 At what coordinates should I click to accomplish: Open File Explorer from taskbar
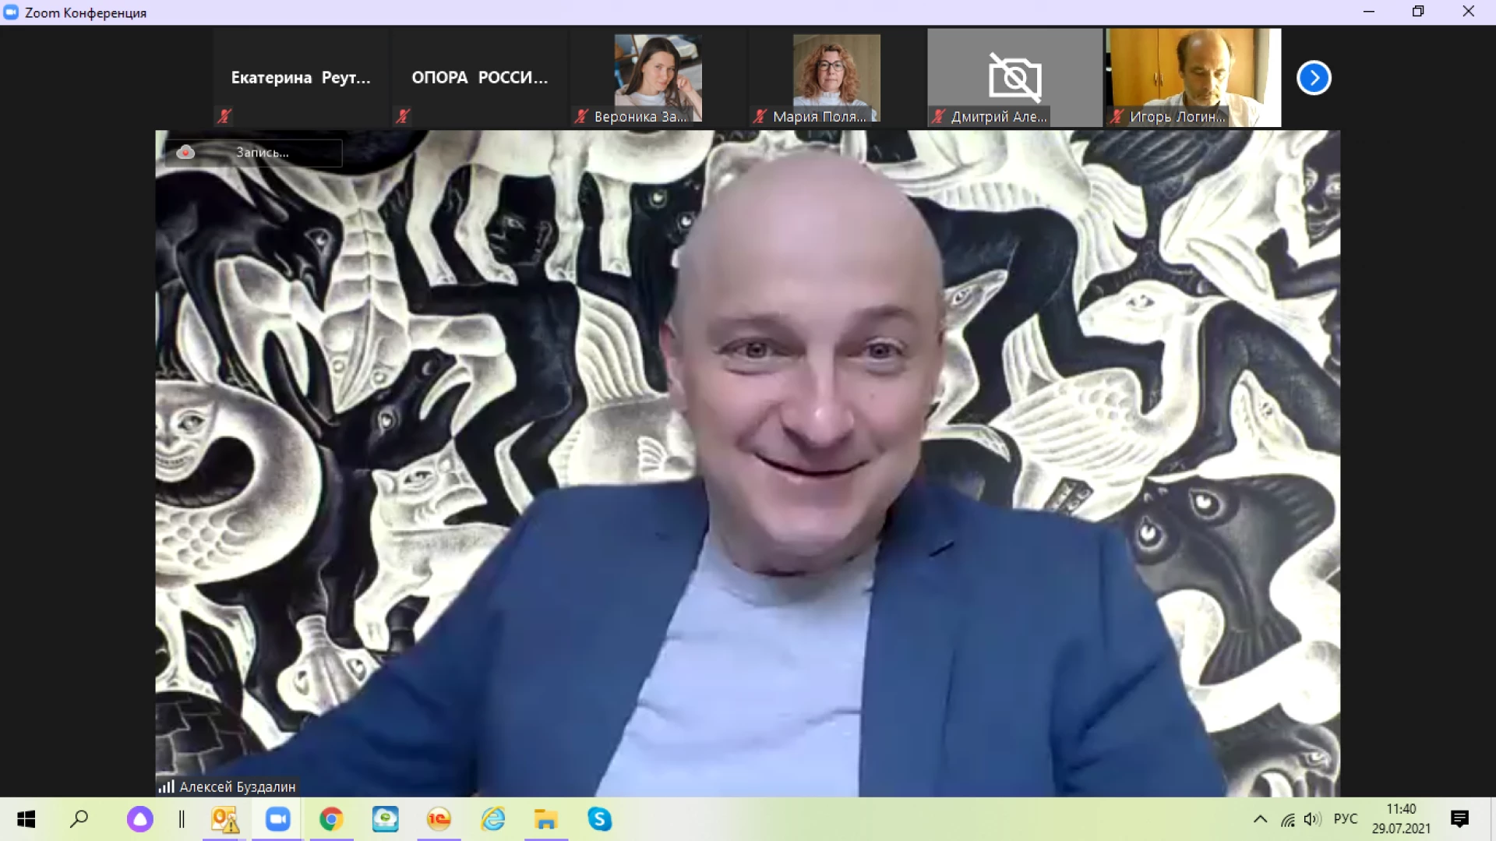[x=546, y=819]
